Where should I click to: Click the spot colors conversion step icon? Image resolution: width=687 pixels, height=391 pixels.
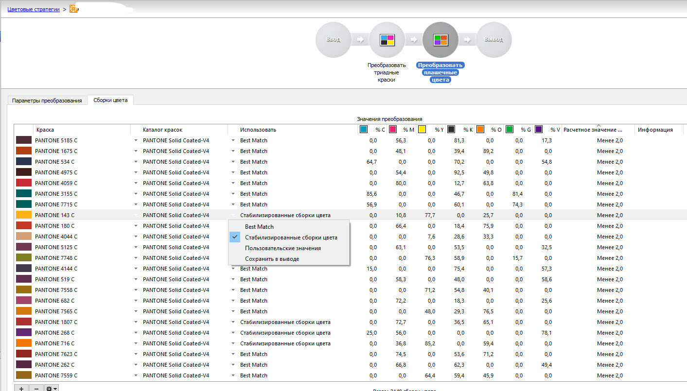[440, 40]
